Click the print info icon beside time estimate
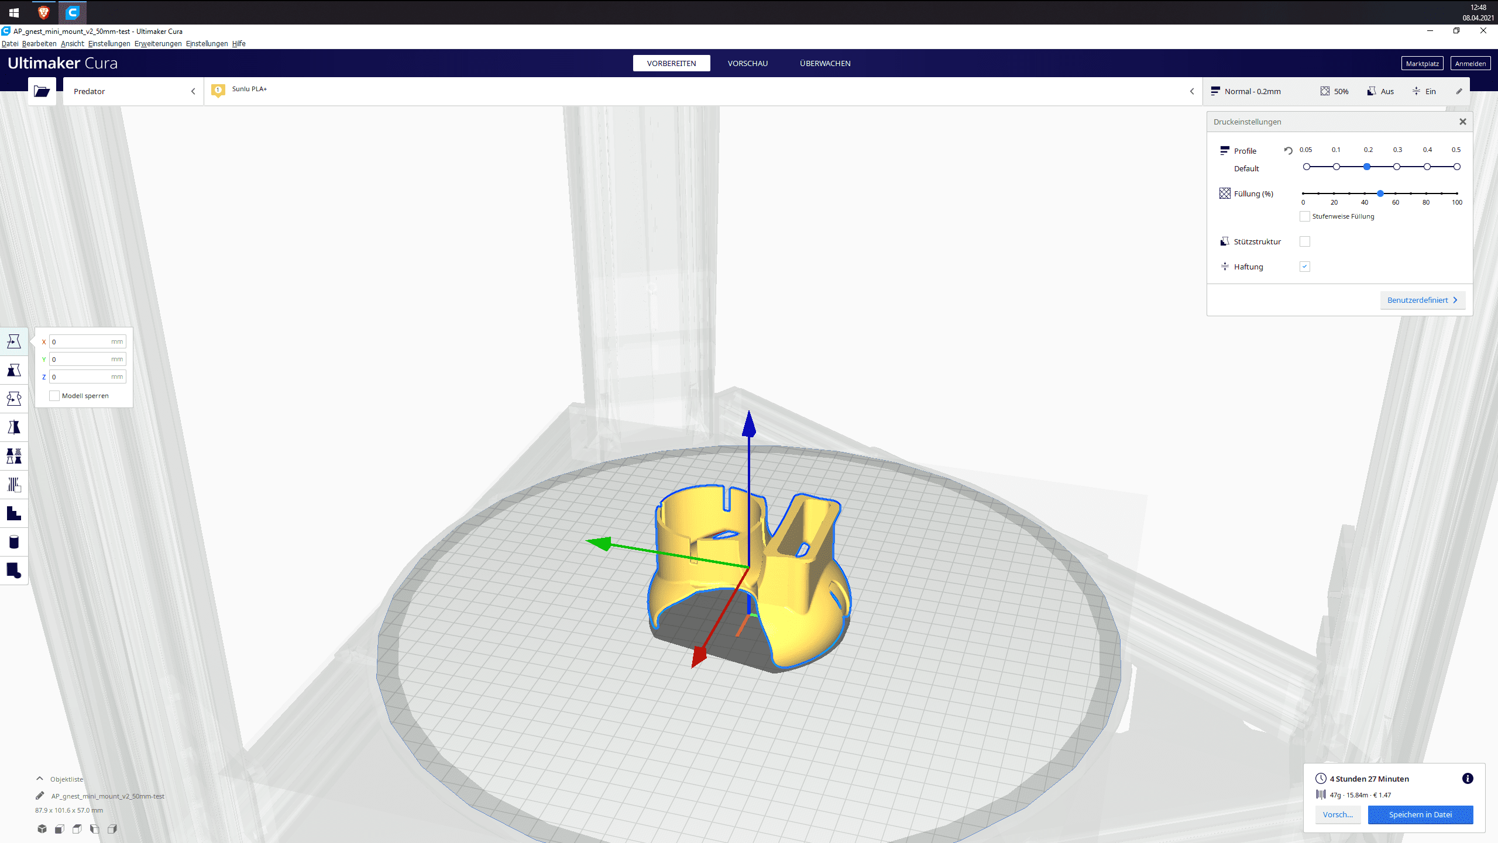 click(1467, 778)
